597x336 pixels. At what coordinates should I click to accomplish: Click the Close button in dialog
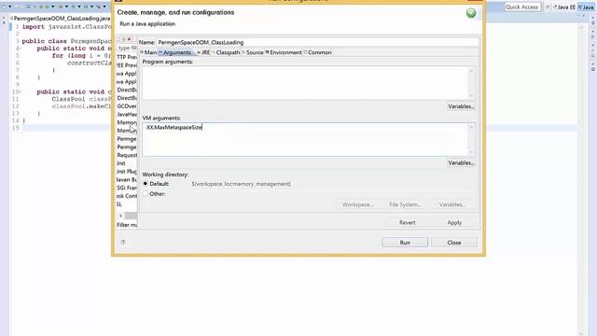coord(454,243)
